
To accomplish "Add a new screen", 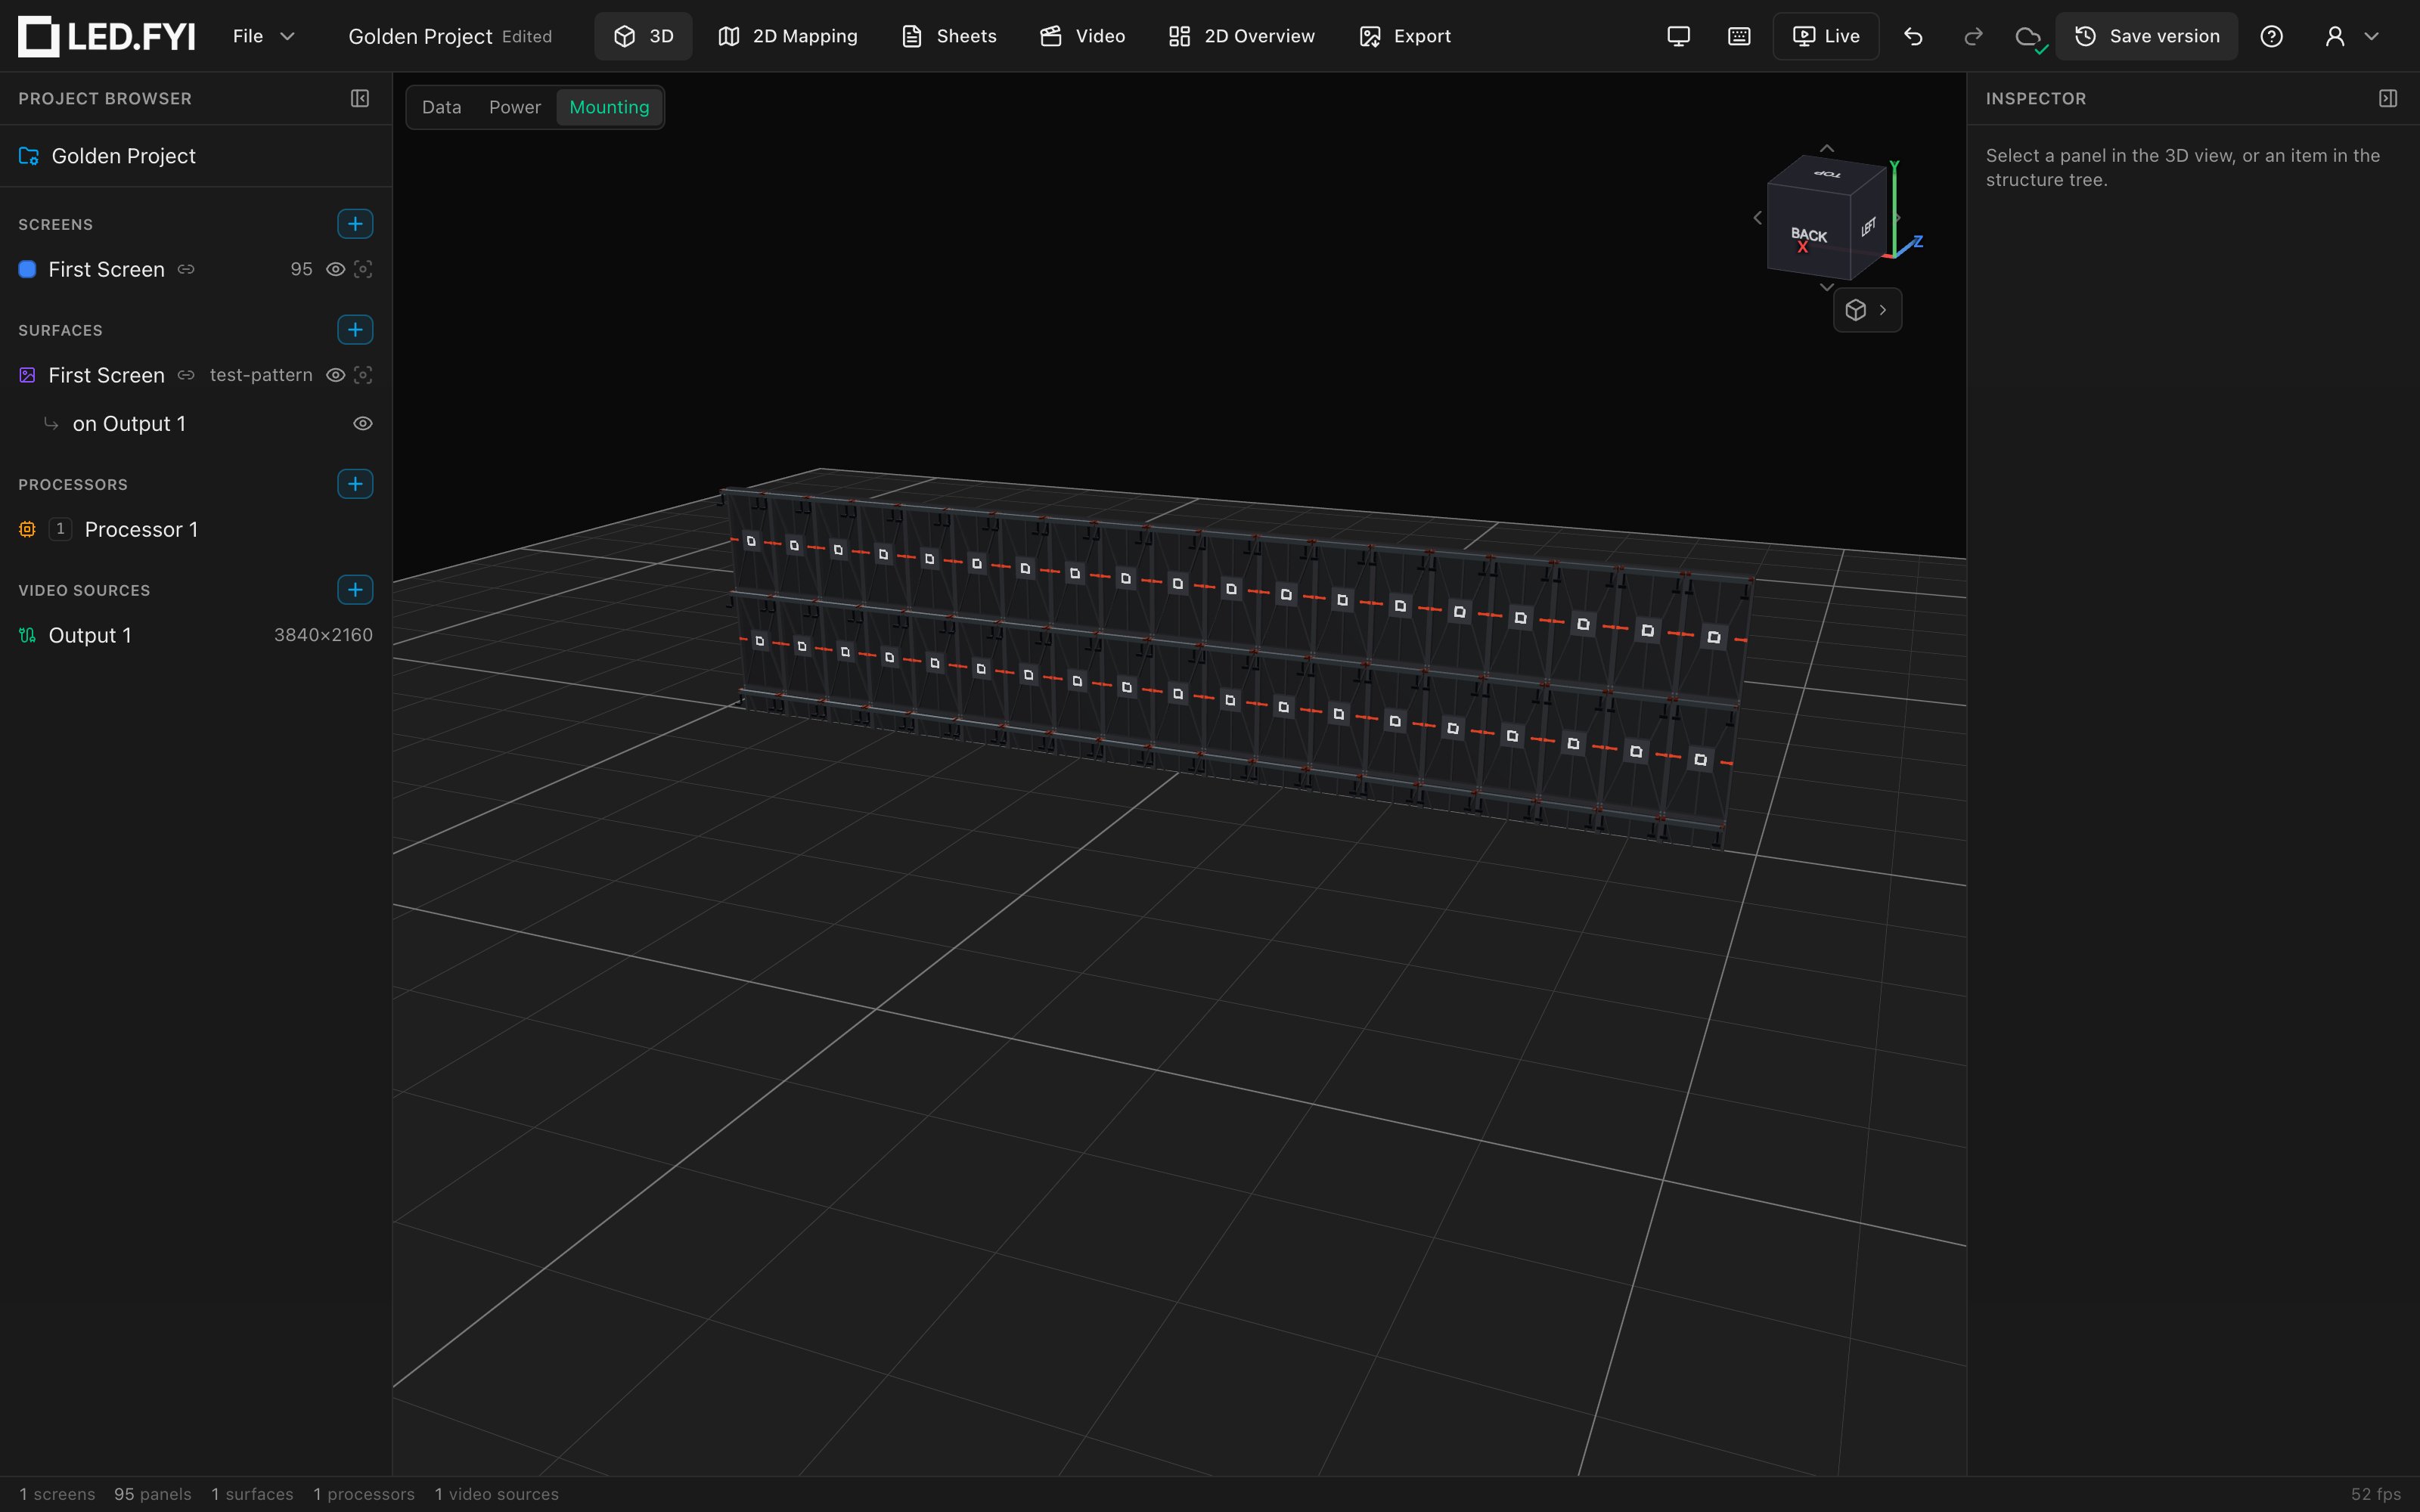I will coord(355,224).
